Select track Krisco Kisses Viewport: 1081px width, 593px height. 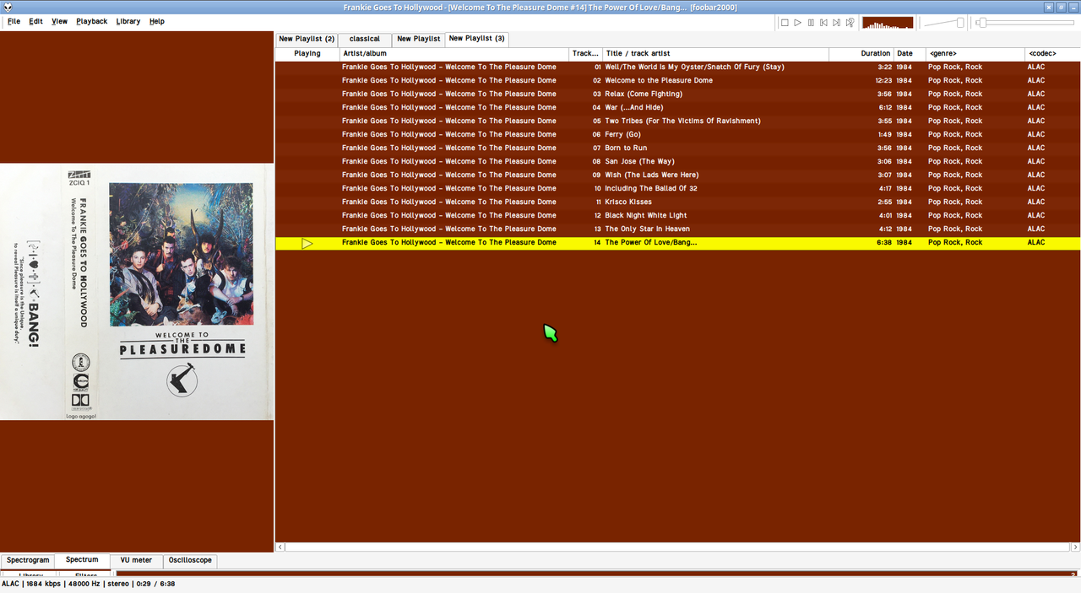(677, 202)
